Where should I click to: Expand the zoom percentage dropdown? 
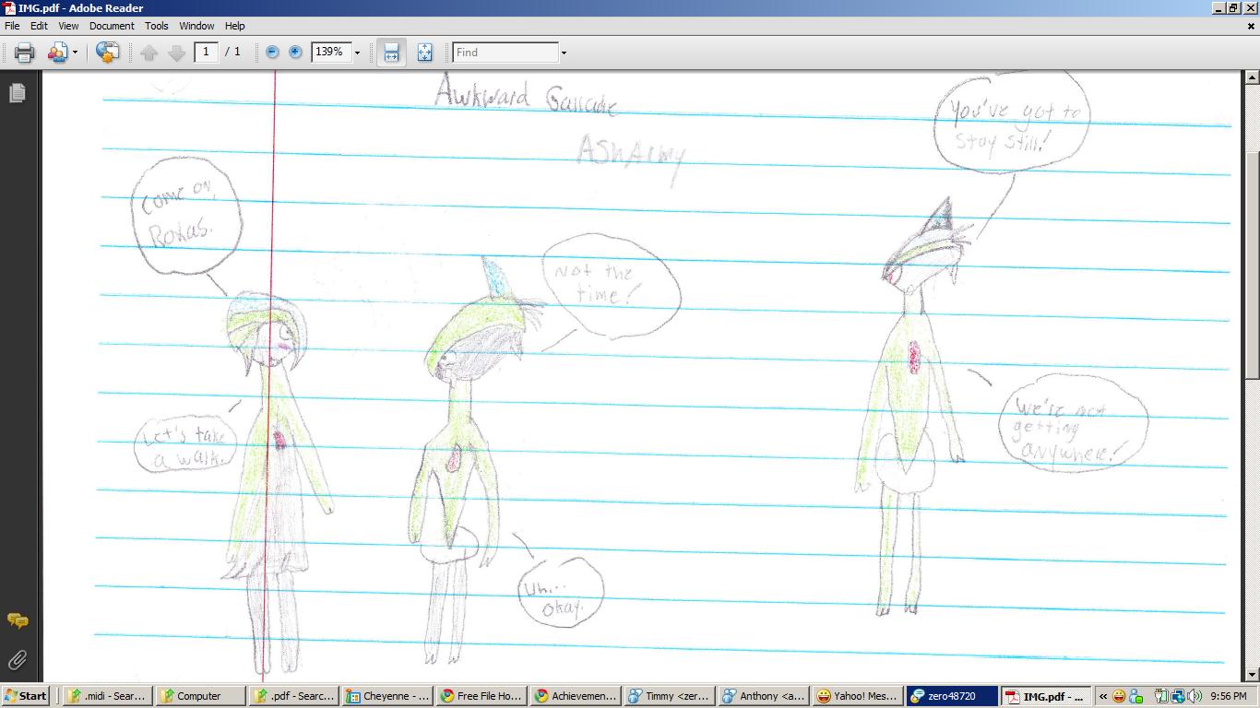pyautogui.click(x=357, y=53)
